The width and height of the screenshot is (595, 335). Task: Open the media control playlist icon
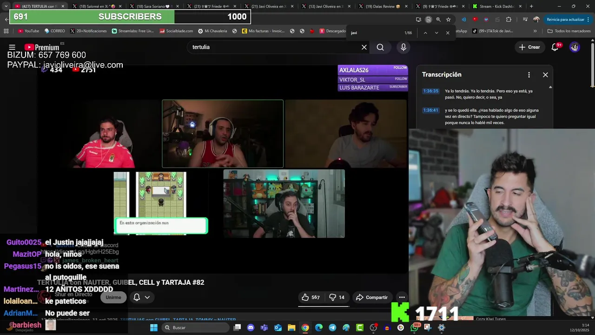(x=525, y=20)
